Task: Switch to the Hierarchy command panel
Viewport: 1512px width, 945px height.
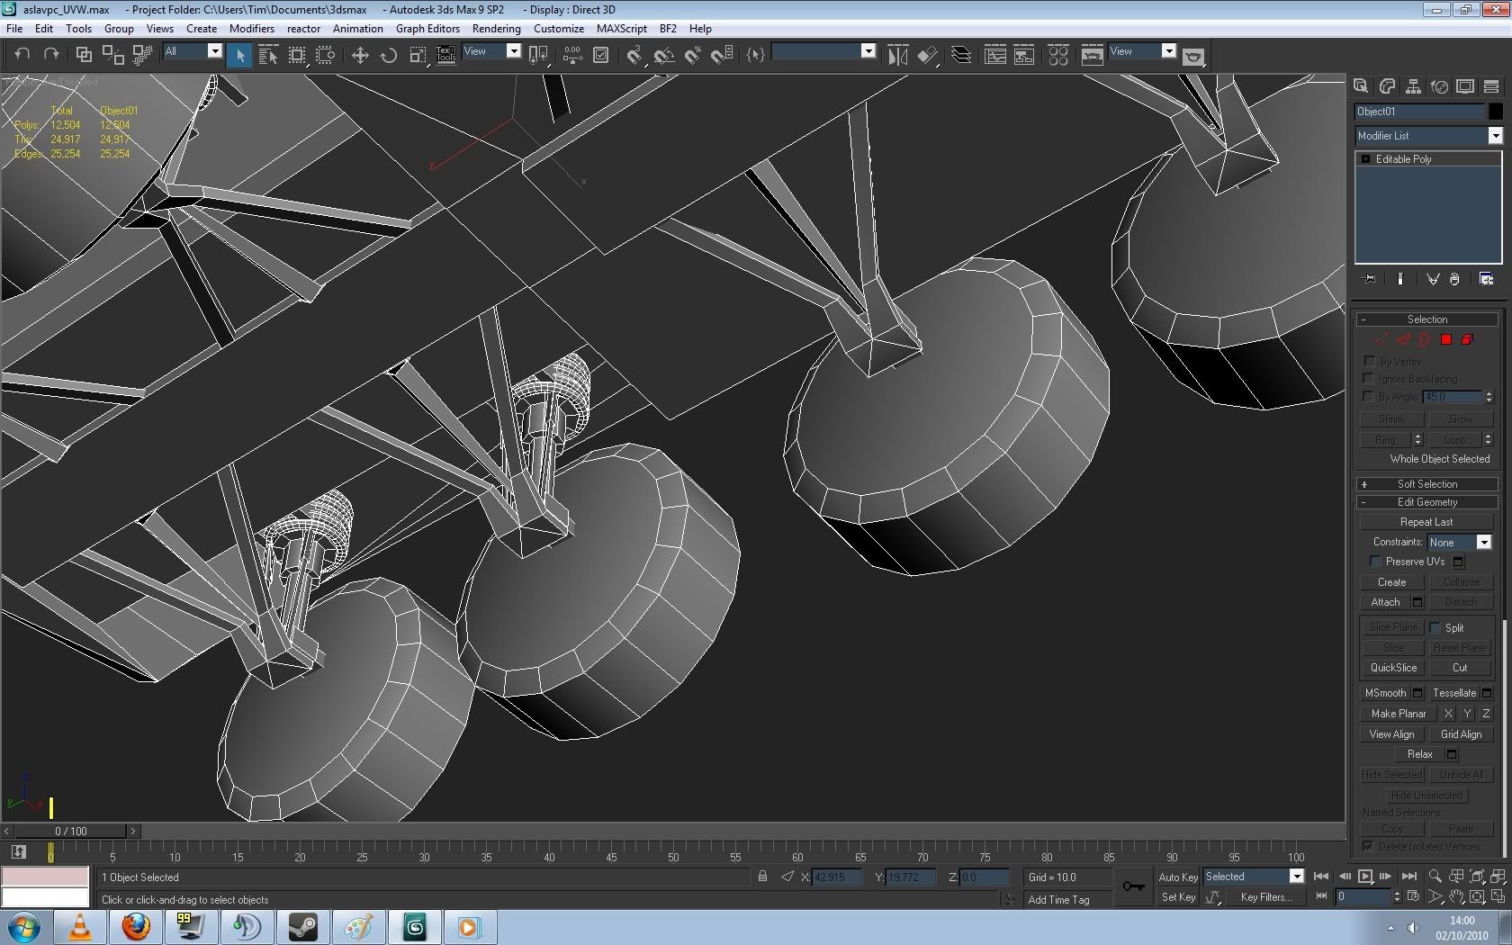Action: tap(1413, 86)
